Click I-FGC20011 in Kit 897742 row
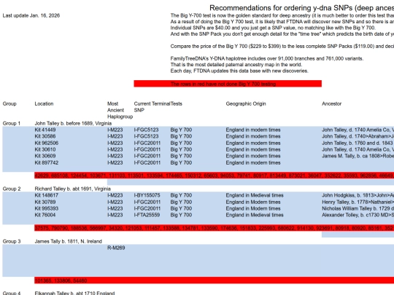394x295 pixels. coord(147,163)
